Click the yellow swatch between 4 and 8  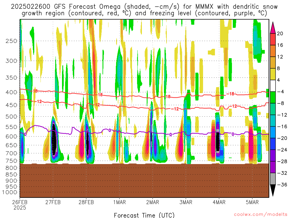[273, 74]
